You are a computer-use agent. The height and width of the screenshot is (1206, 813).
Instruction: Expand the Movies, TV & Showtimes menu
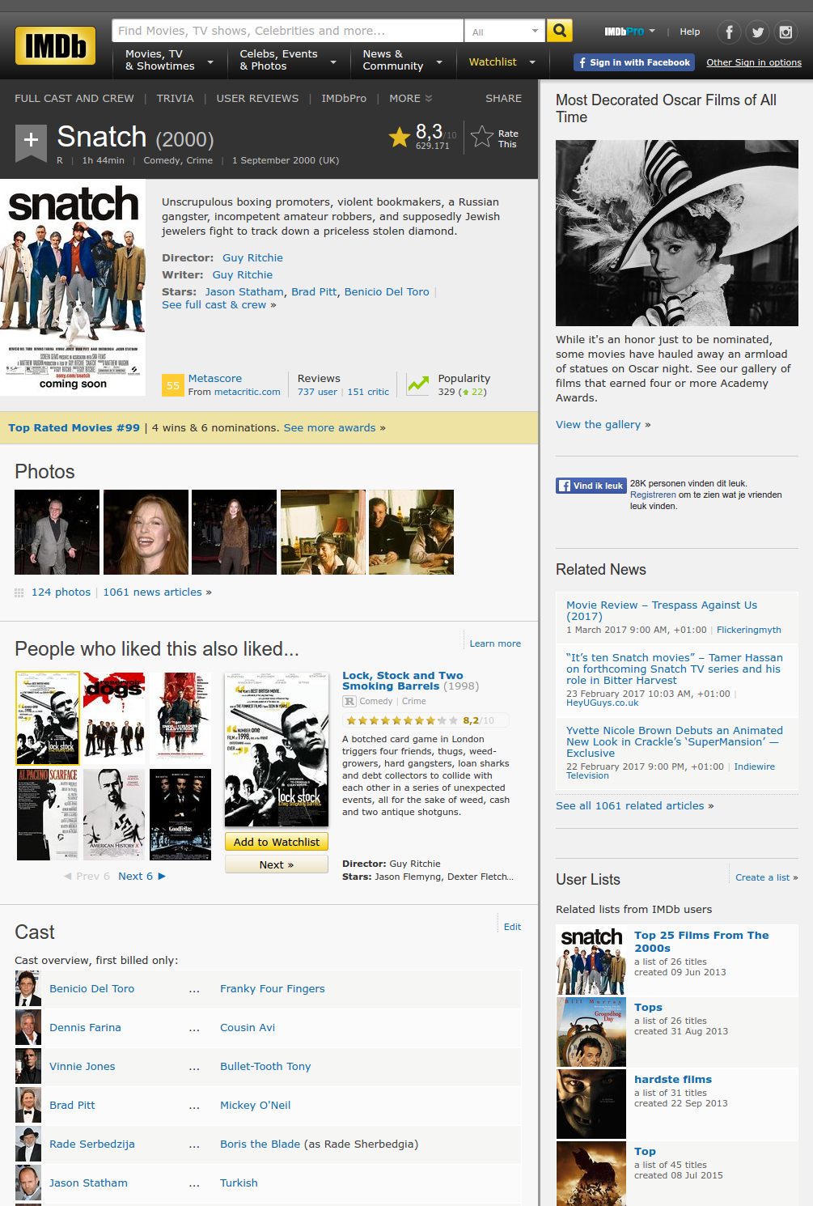coord(169,61)
